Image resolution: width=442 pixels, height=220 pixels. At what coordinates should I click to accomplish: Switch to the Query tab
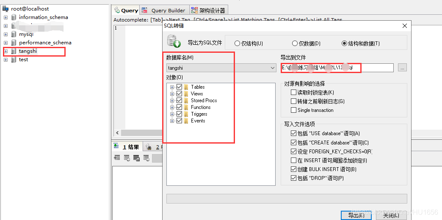point(126,11)
